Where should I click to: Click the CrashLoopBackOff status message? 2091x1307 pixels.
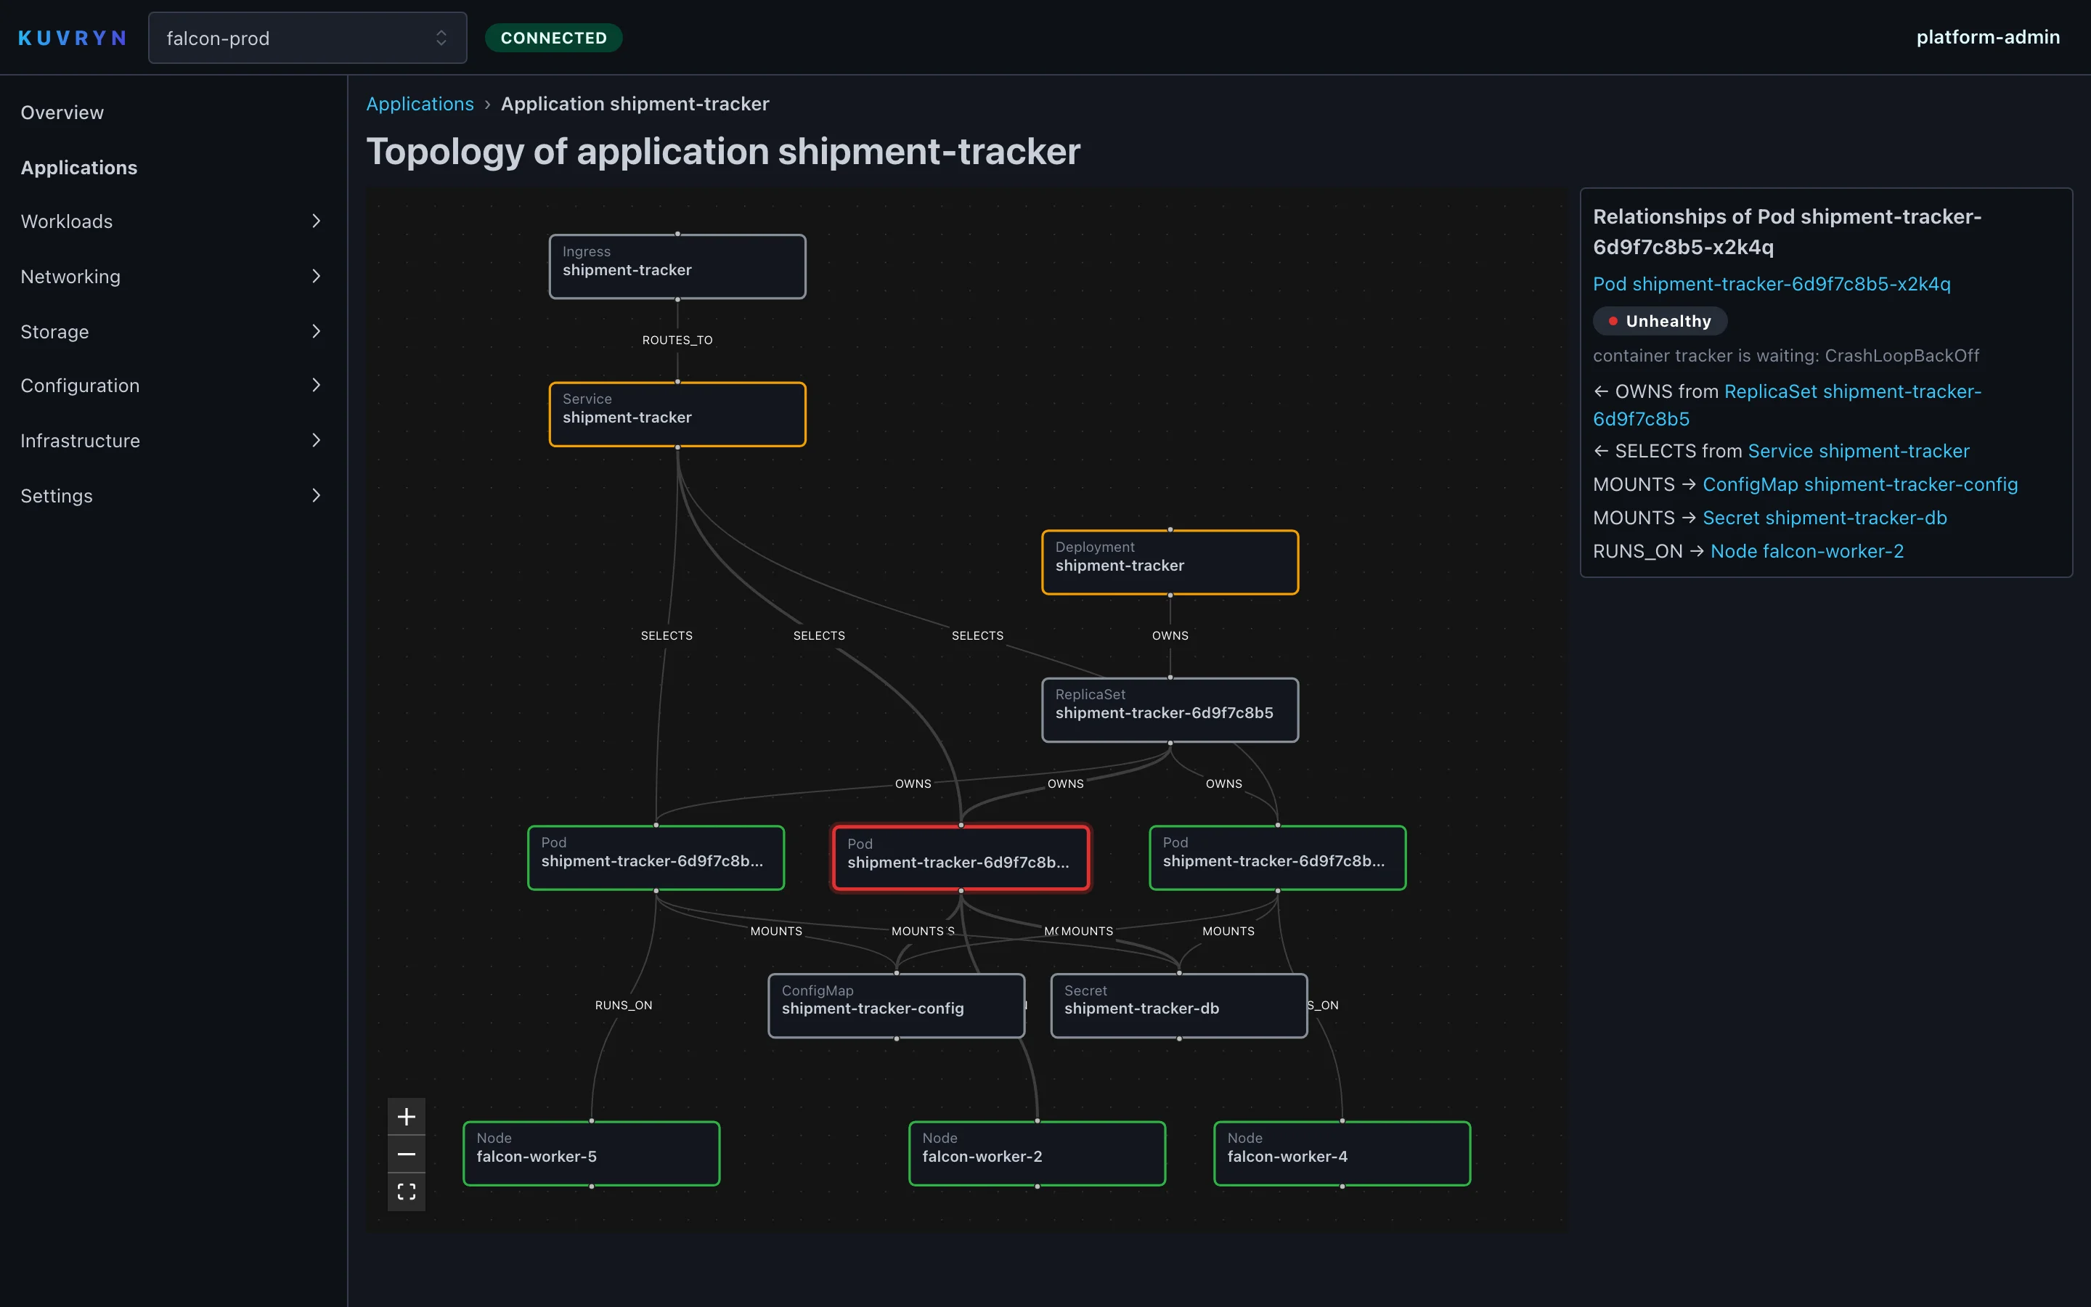[x=1786, y=355]
